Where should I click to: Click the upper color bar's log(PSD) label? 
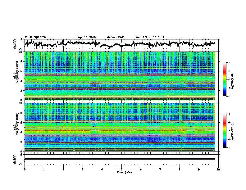(x=233, y=81)
